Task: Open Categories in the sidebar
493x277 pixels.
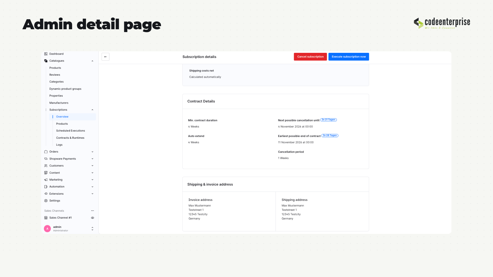Action: (x=56, y=82)
